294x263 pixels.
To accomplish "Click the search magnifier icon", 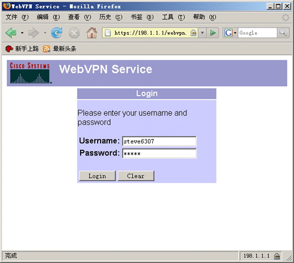I will [283, 33].
